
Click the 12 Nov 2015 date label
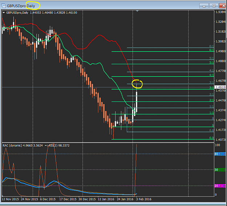click(10, 199)
